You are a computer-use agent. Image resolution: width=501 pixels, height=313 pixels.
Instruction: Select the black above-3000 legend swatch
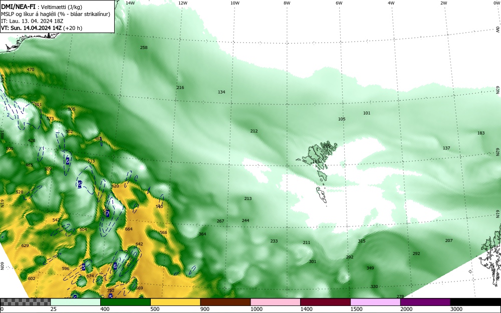tap(475, 302)
